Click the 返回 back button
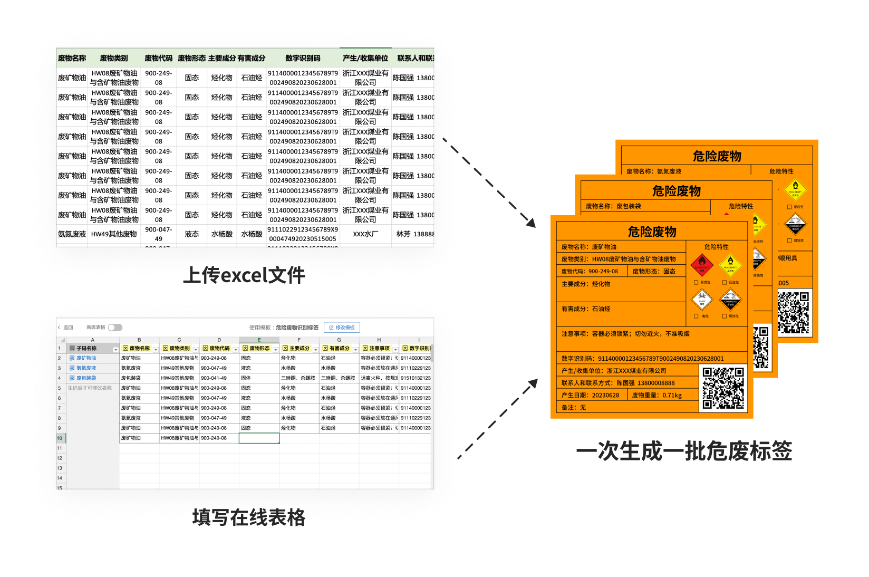Screen dimensions: 869x577 pos(65,328)
